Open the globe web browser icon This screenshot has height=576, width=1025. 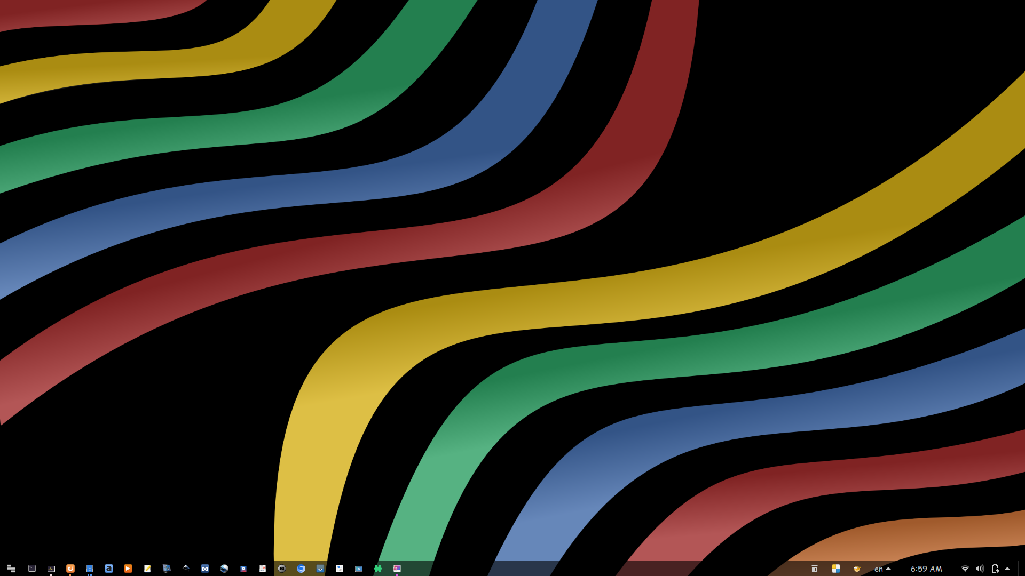point(224,569)
